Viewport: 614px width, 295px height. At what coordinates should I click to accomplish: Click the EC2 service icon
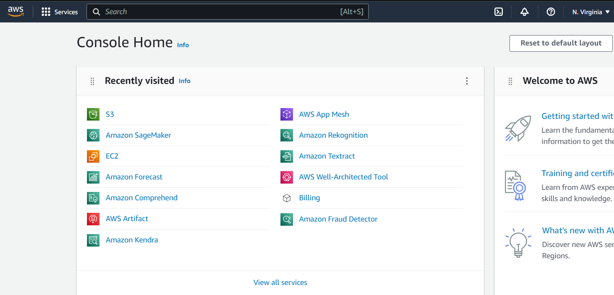[93, 156]
